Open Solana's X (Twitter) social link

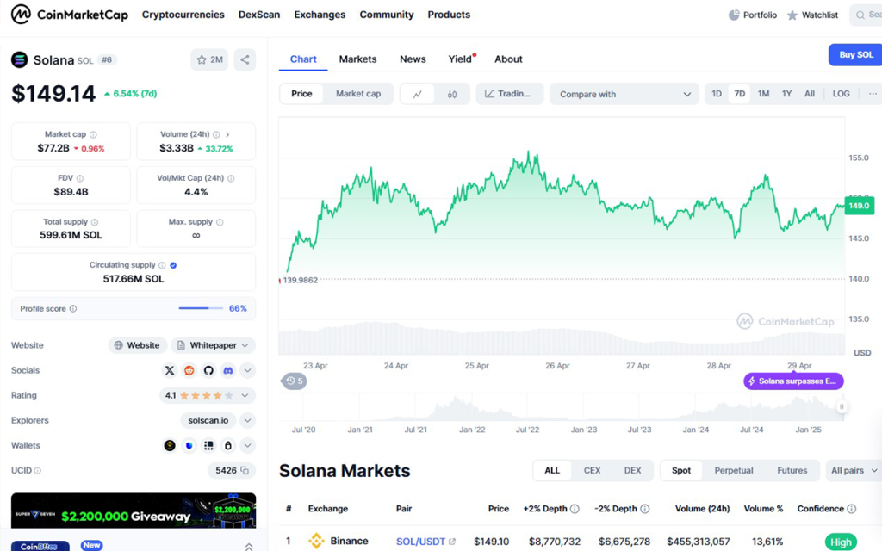point(170,370)
